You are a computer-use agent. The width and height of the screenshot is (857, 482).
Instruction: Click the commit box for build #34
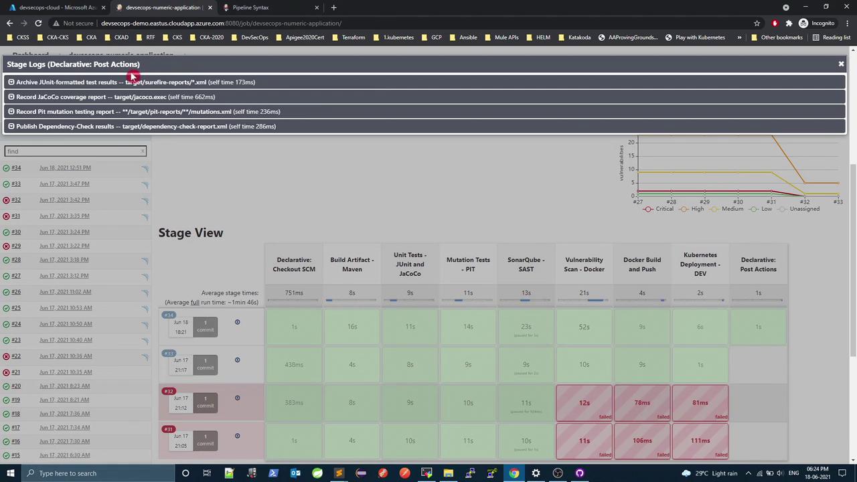[x=206, y=327]
